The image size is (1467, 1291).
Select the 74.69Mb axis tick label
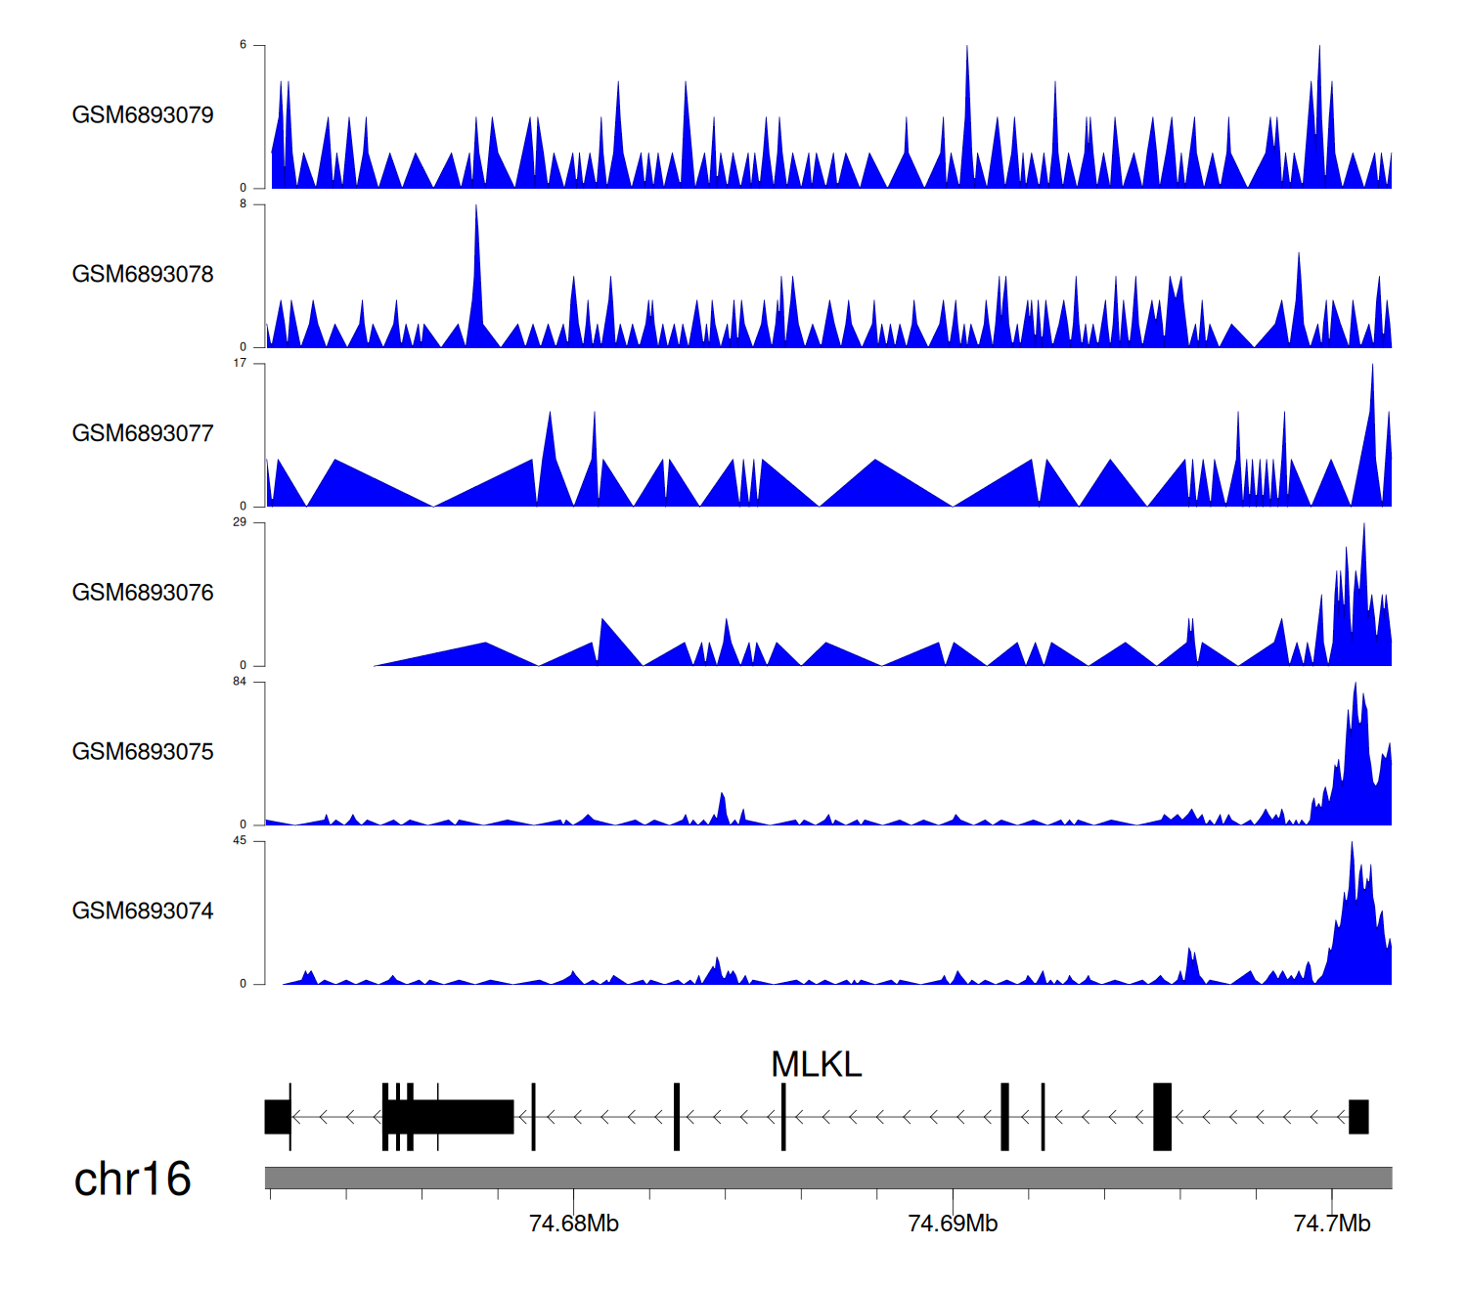[953, 1224]
